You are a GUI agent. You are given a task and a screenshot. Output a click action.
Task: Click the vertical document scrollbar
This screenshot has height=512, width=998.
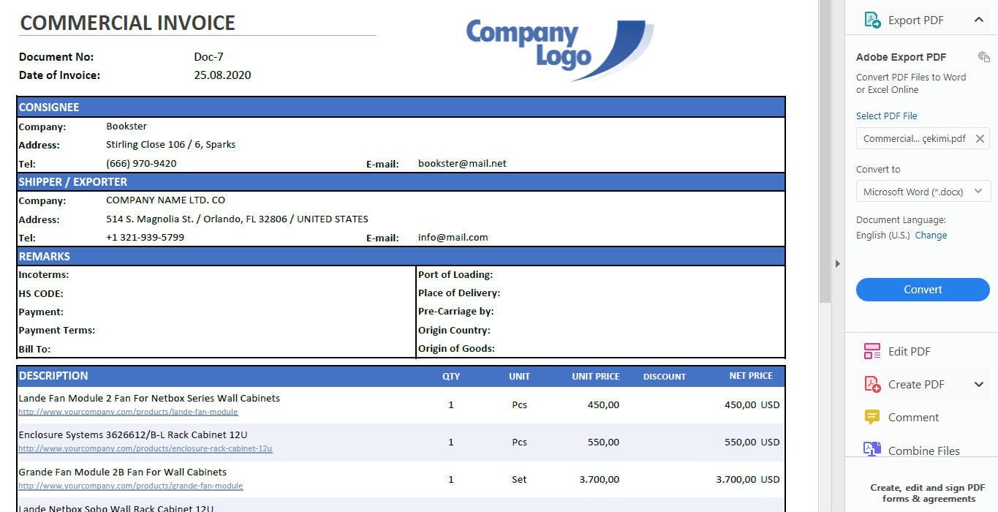[x=826, y=146]
